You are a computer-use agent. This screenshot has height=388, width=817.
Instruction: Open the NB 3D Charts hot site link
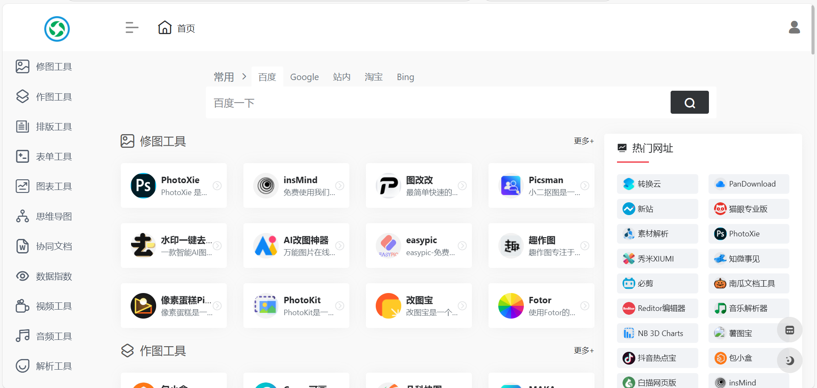[x=657, y=333]
